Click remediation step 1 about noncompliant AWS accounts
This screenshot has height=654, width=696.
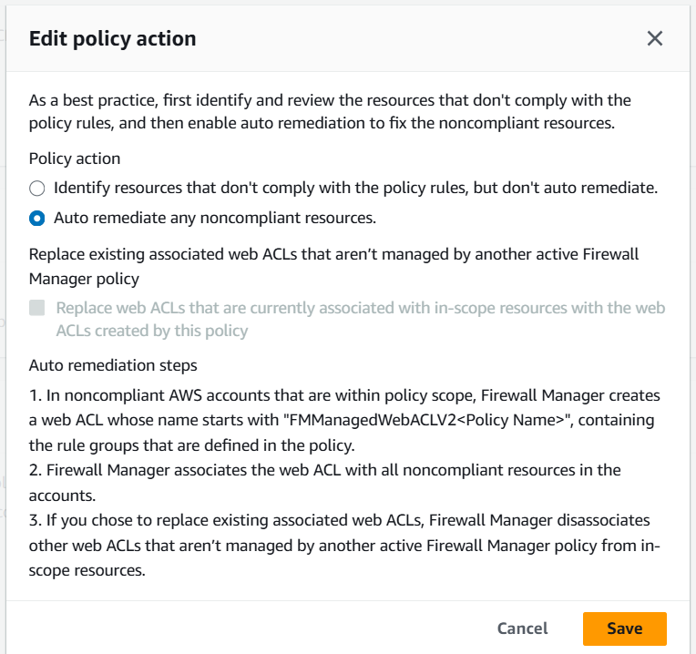point(344,419)
